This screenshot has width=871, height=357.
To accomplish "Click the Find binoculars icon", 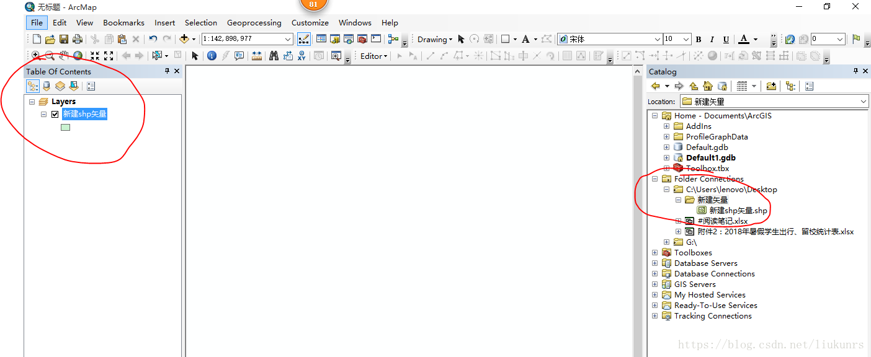I will [x=274, y=56].
